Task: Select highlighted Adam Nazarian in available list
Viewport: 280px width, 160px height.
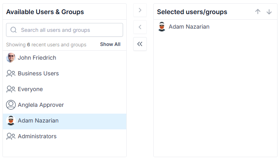Action: (65, 121)
